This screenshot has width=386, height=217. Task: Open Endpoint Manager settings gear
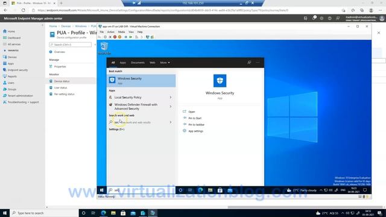click(321, 18)
